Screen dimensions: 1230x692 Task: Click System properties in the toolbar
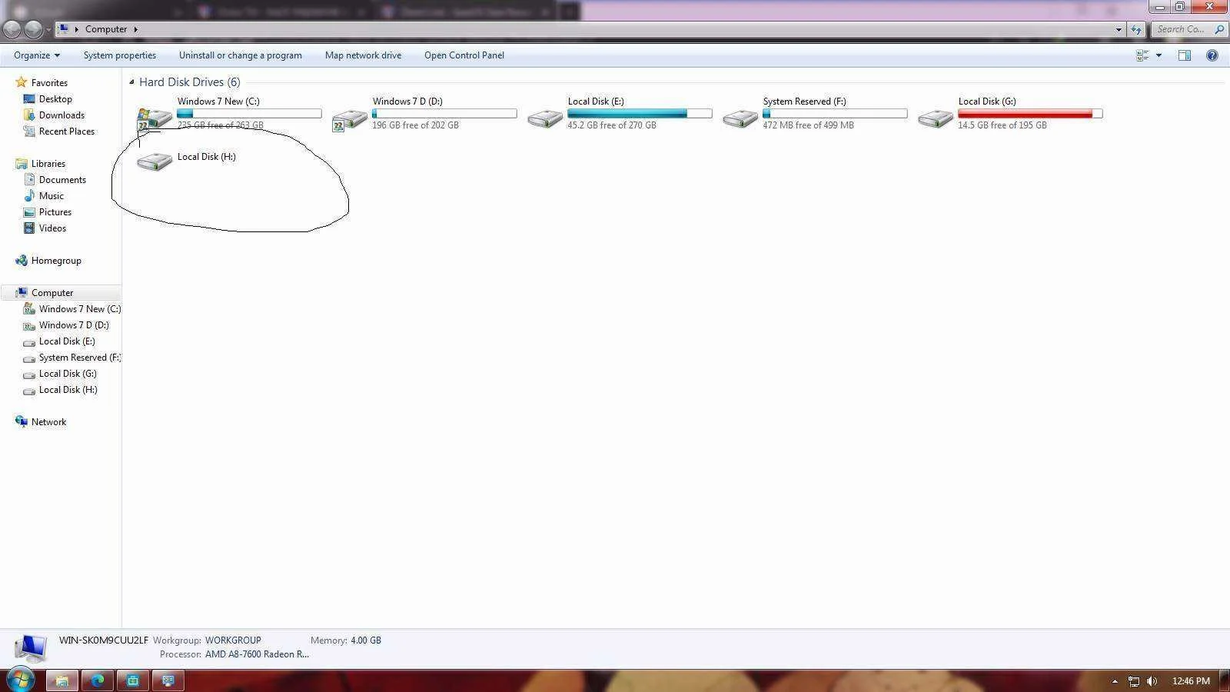pos(120,55)
